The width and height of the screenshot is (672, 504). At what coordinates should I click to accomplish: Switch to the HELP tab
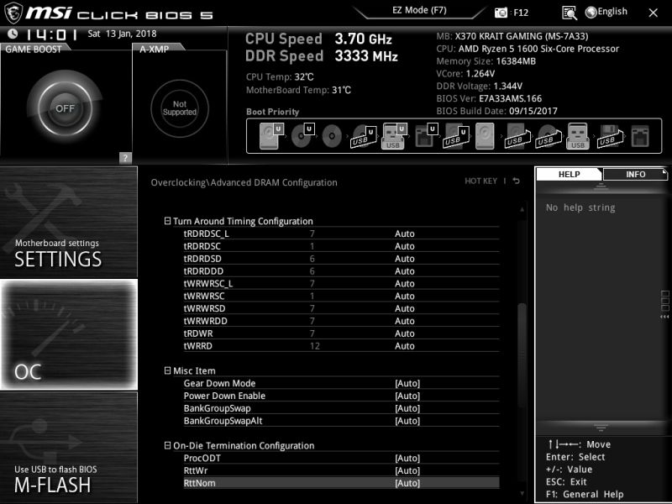click(570, 174)
